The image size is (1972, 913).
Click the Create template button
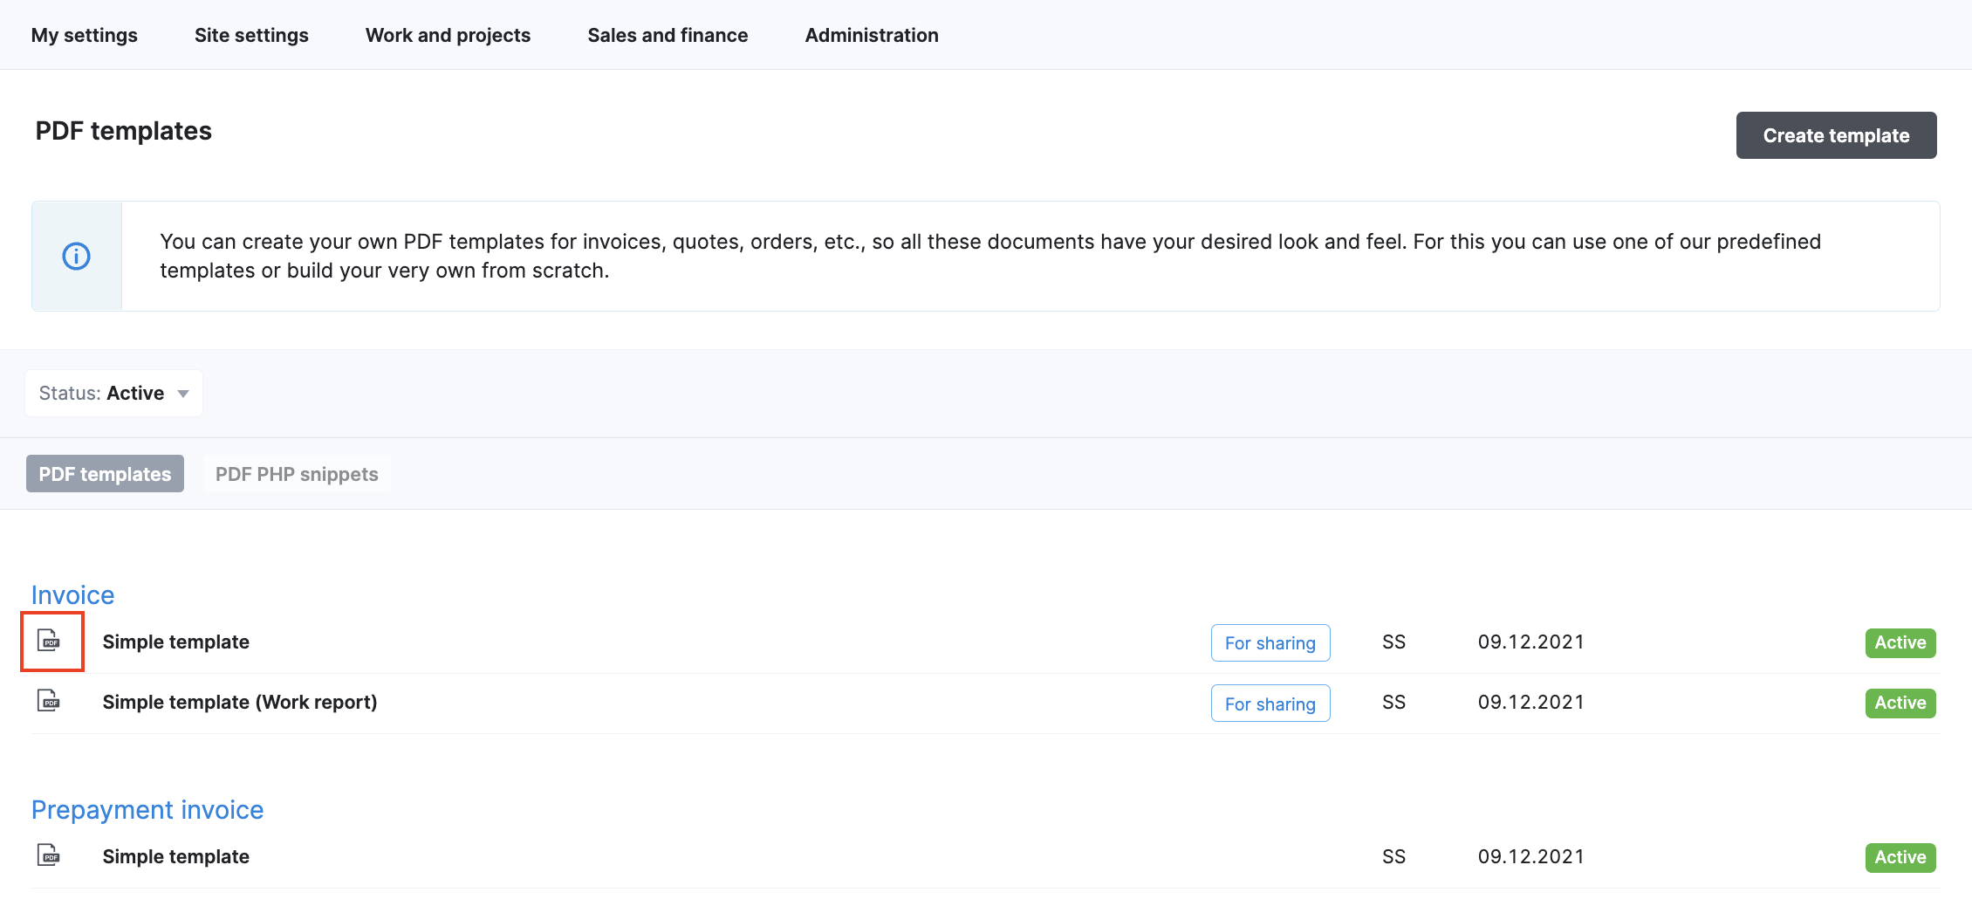click(x=1836, y=135)
